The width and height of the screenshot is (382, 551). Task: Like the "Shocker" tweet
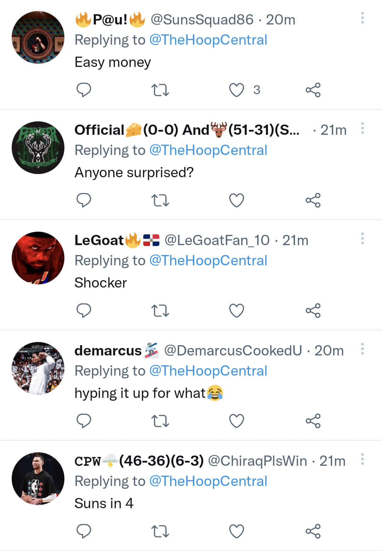coord(237,311)
